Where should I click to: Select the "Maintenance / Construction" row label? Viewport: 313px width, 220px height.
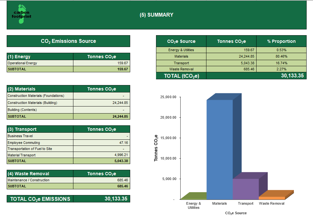point(28,180)
